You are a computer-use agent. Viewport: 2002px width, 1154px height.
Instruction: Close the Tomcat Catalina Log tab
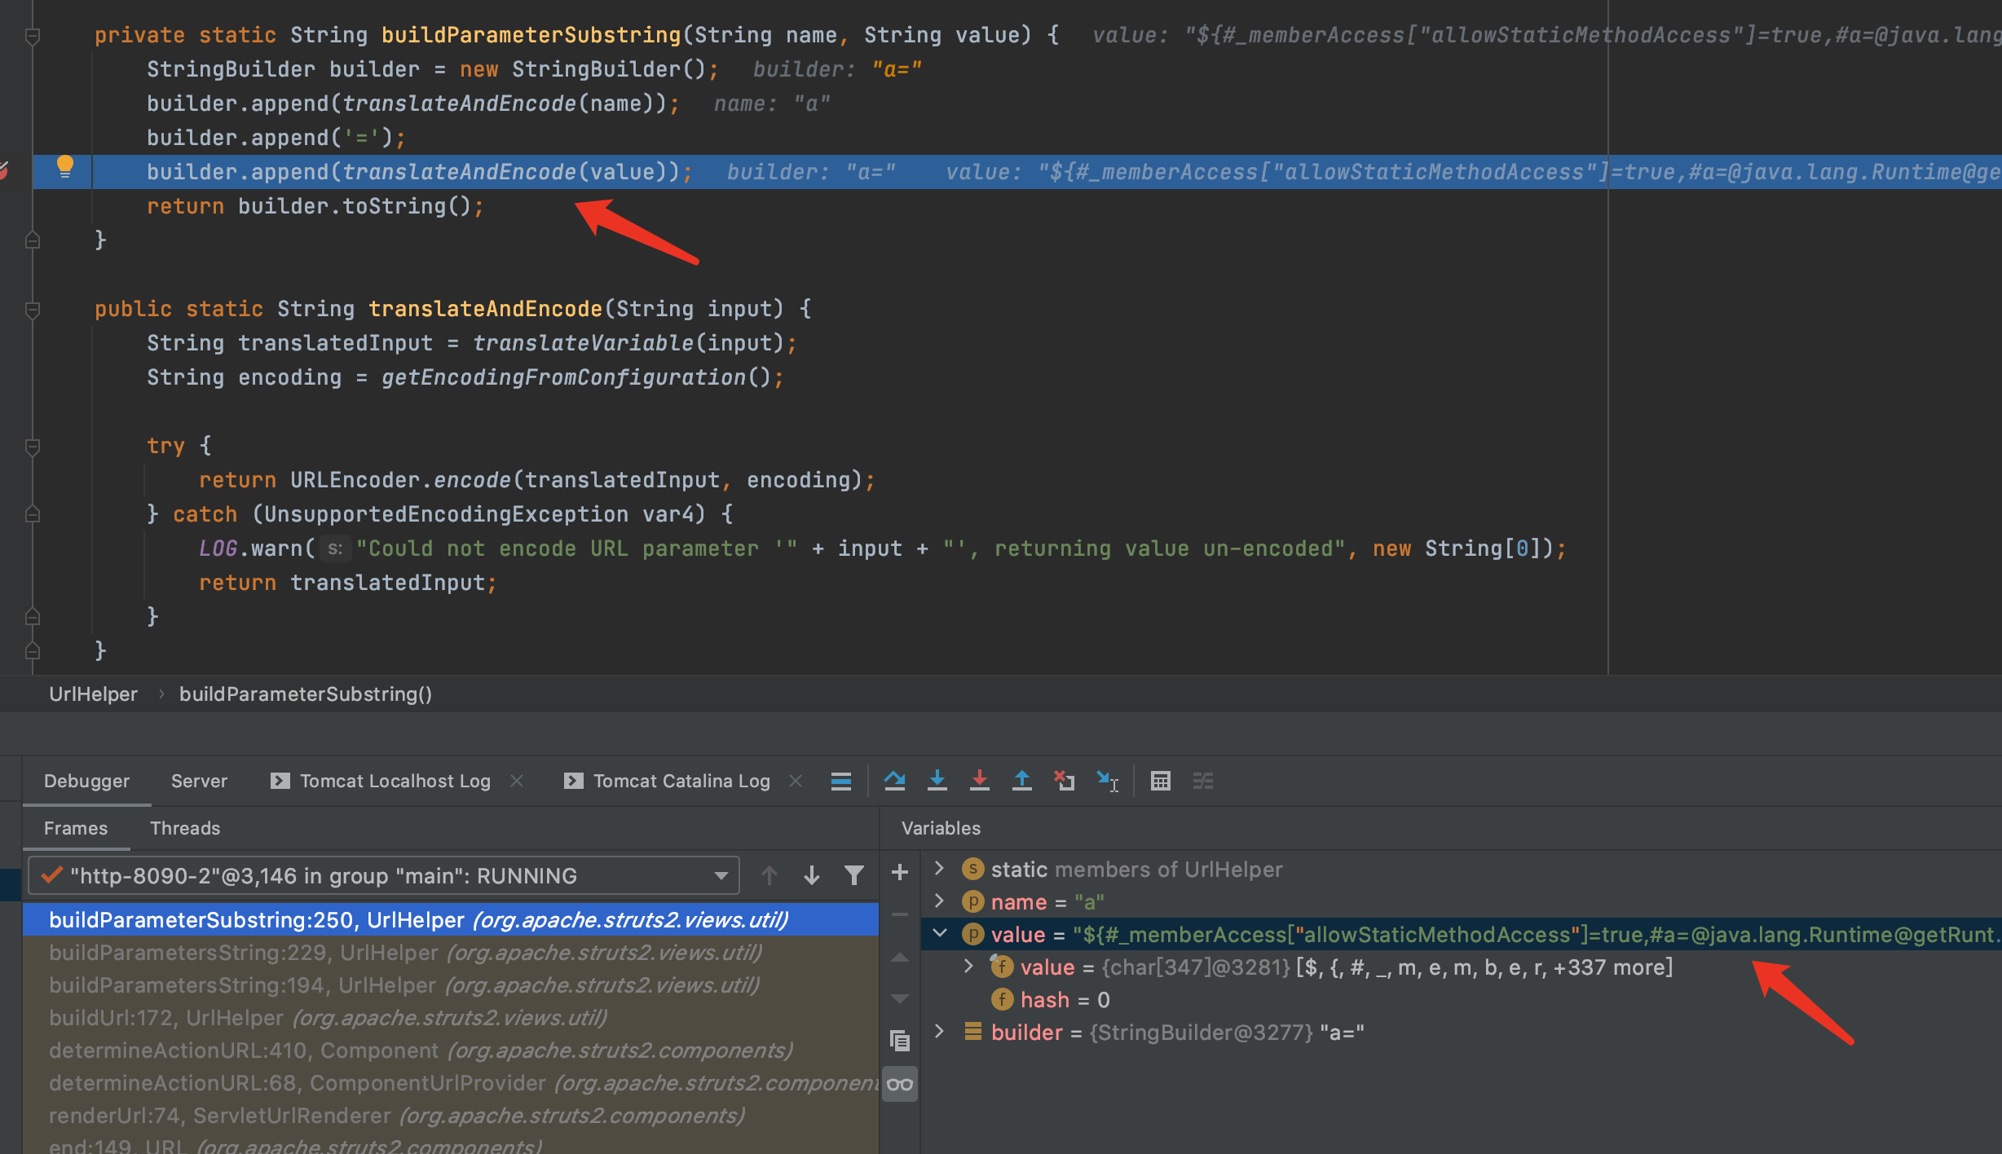(796, 781)
